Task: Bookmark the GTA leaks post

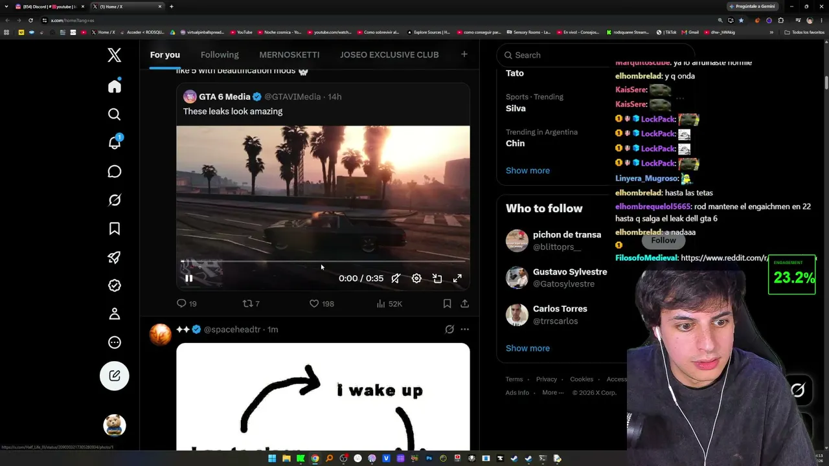Action: pos(447,304)
